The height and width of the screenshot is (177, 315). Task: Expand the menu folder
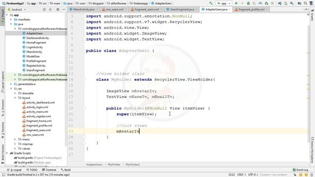point(15,139)
